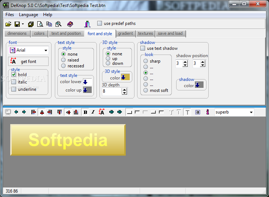Pick the shadow color swatch
269x197 pixels.
tap(199, 85)
